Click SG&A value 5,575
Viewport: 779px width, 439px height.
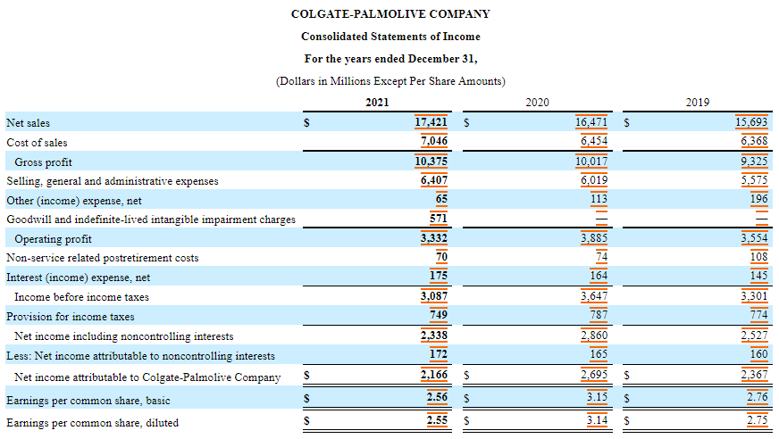point(754,180)
